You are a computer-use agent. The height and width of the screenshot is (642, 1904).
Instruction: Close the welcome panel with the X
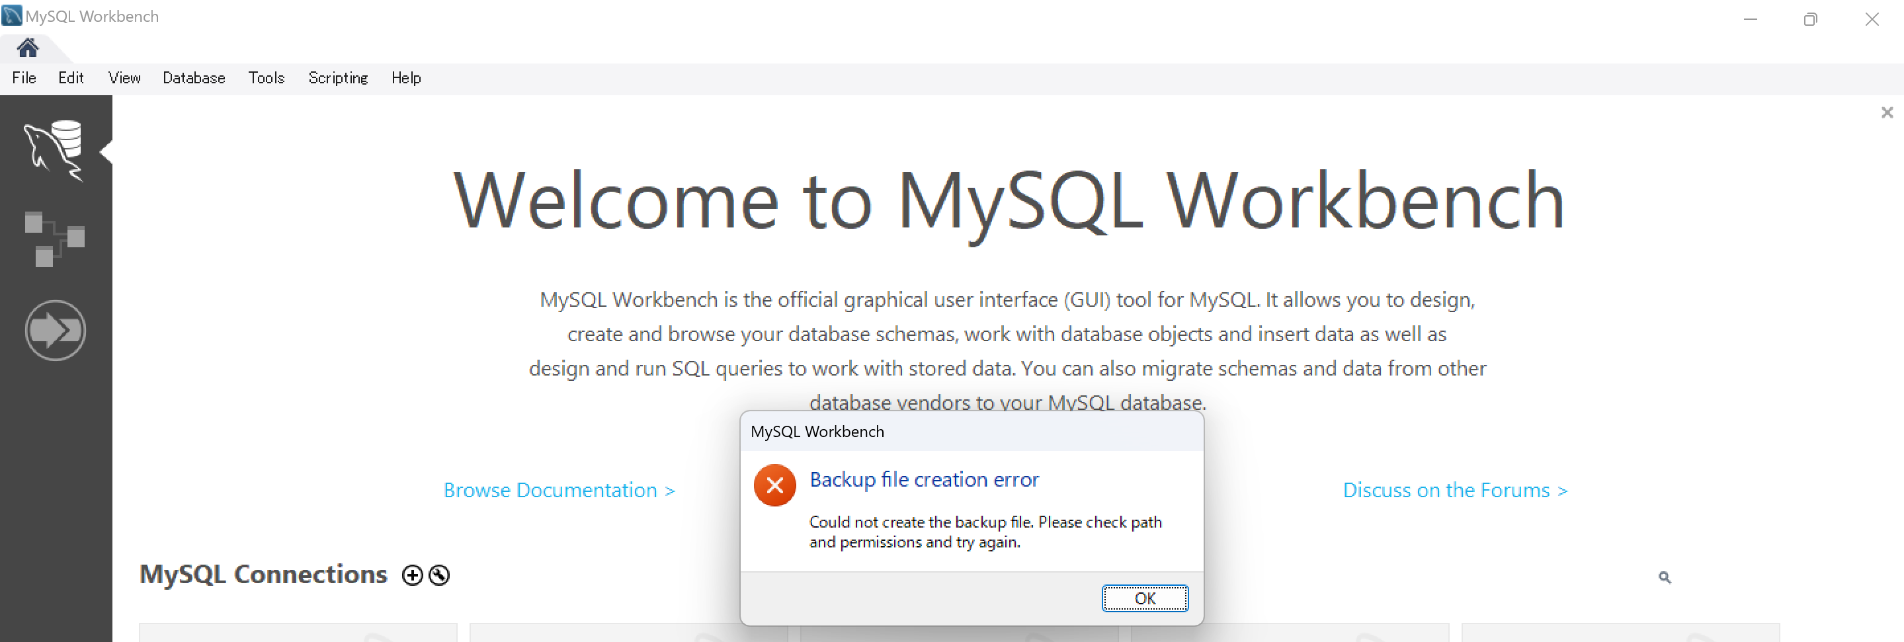1887,112
